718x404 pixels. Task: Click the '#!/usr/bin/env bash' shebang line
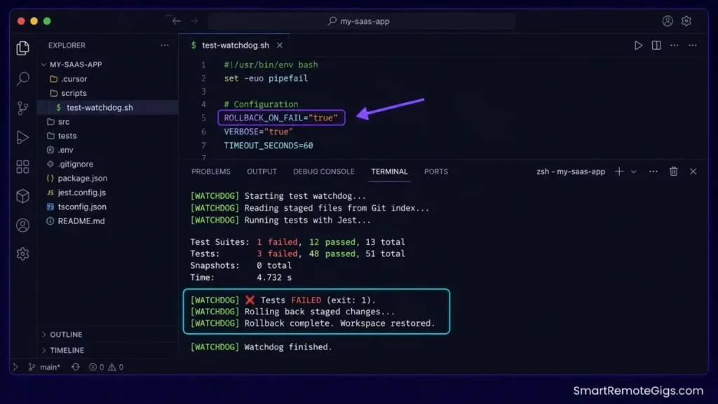[271, 65]
